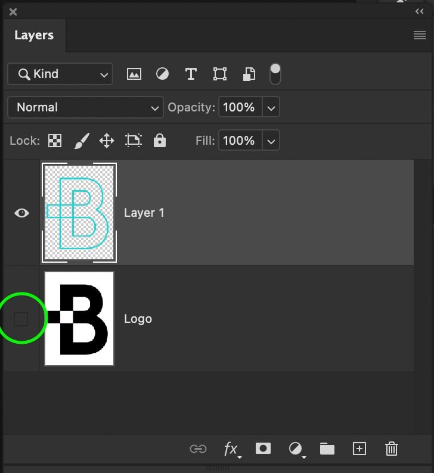Filter for shape layers icon
This screenshot has width=434, height=473.
coord(220,74)
